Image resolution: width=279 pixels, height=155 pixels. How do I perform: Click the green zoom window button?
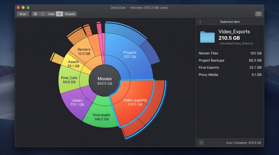click(28, 7)
